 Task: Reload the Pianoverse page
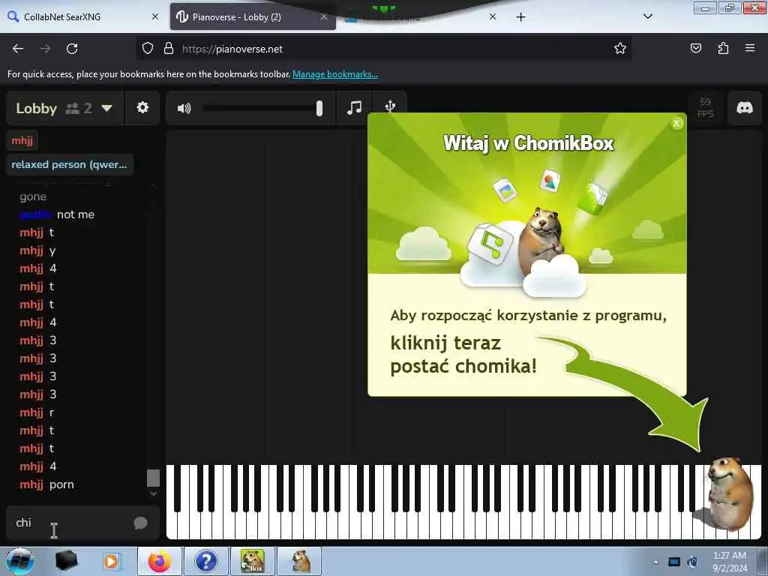(x=72, y=49)
